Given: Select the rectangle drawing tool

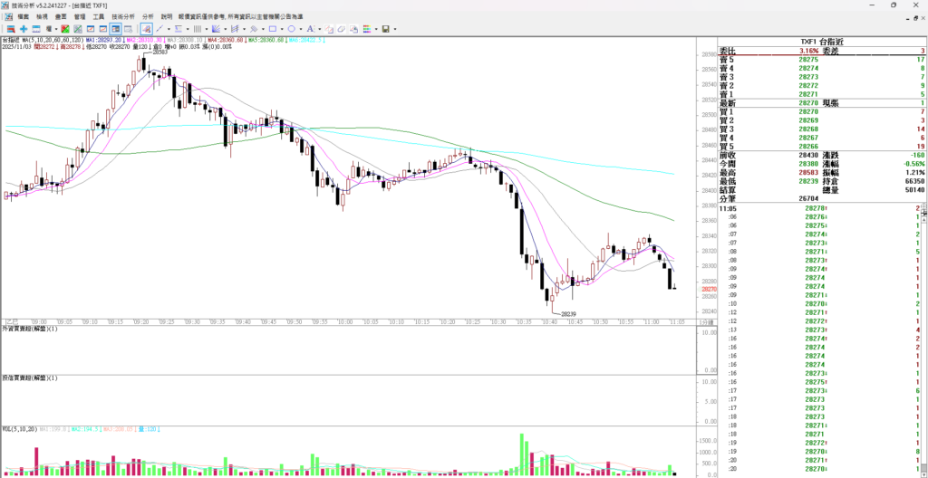Looking at the screenshot, I should pyautogui.click(x=272, y=29).
